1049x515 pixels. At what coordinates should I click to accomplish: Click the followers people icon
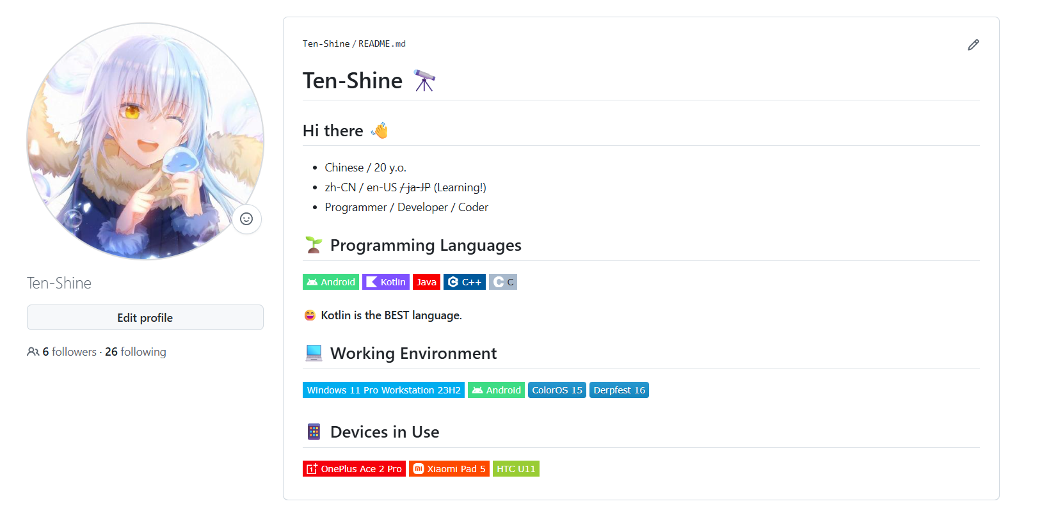coord(33,352)
